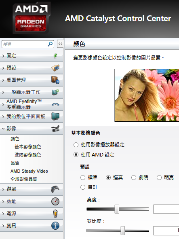Screen dimensions: 179x239
Task: Click the desktop management icon beside 桌面管理
Action: tap(55, 80)
